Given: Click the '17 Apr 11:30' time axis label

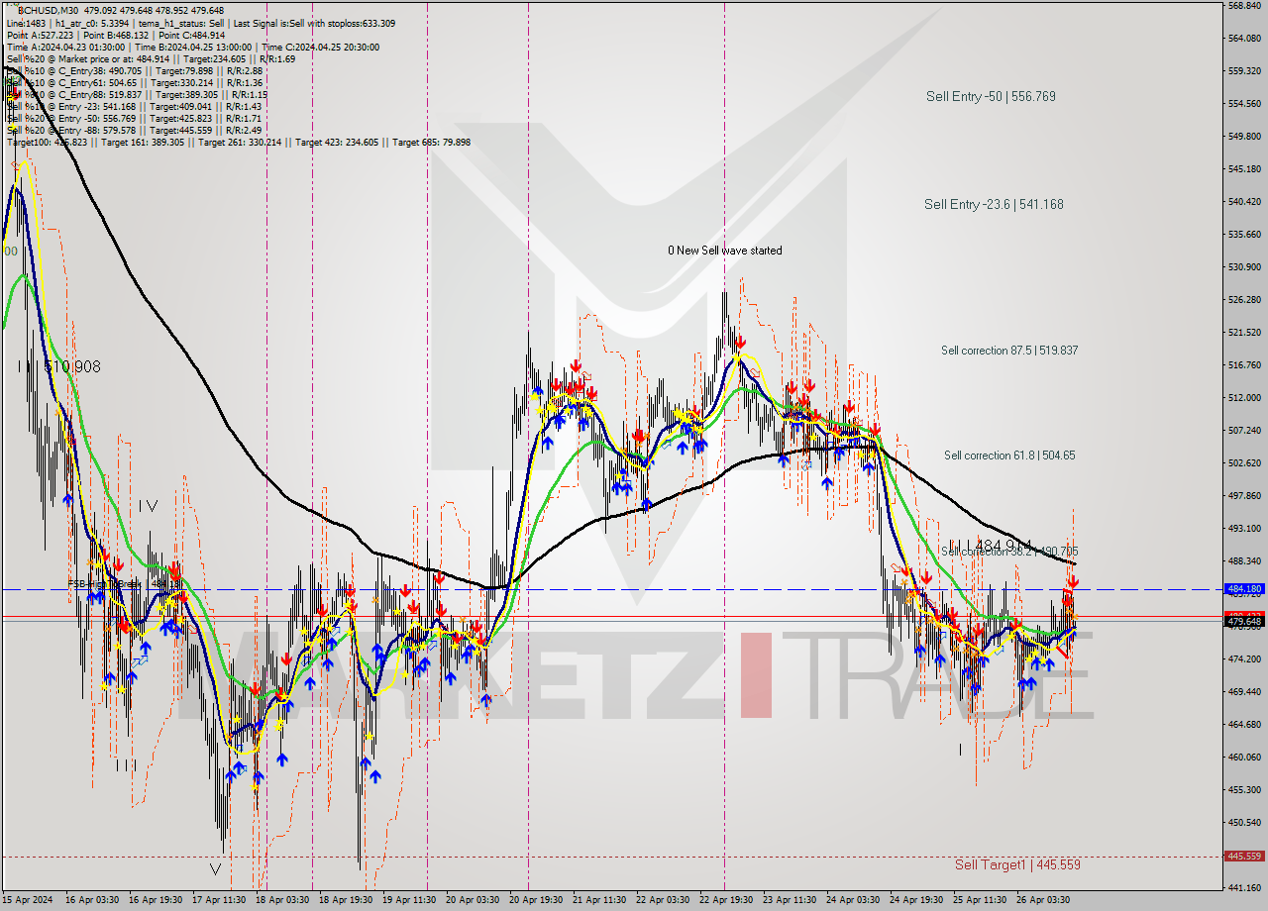Looking at the screenshot, I should tap(220, 900).
